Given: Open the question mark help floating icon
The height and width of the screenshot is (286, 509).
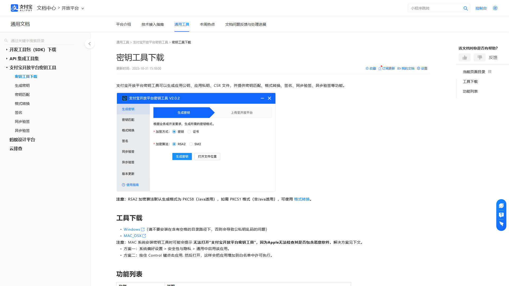Looking at the screenshot, I should pos(501,215).
